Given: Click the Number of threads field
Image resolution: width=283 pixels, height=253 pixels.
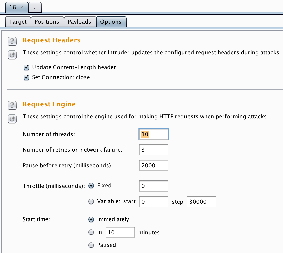Looking at the screenshot, I should (x=154, y=134).
